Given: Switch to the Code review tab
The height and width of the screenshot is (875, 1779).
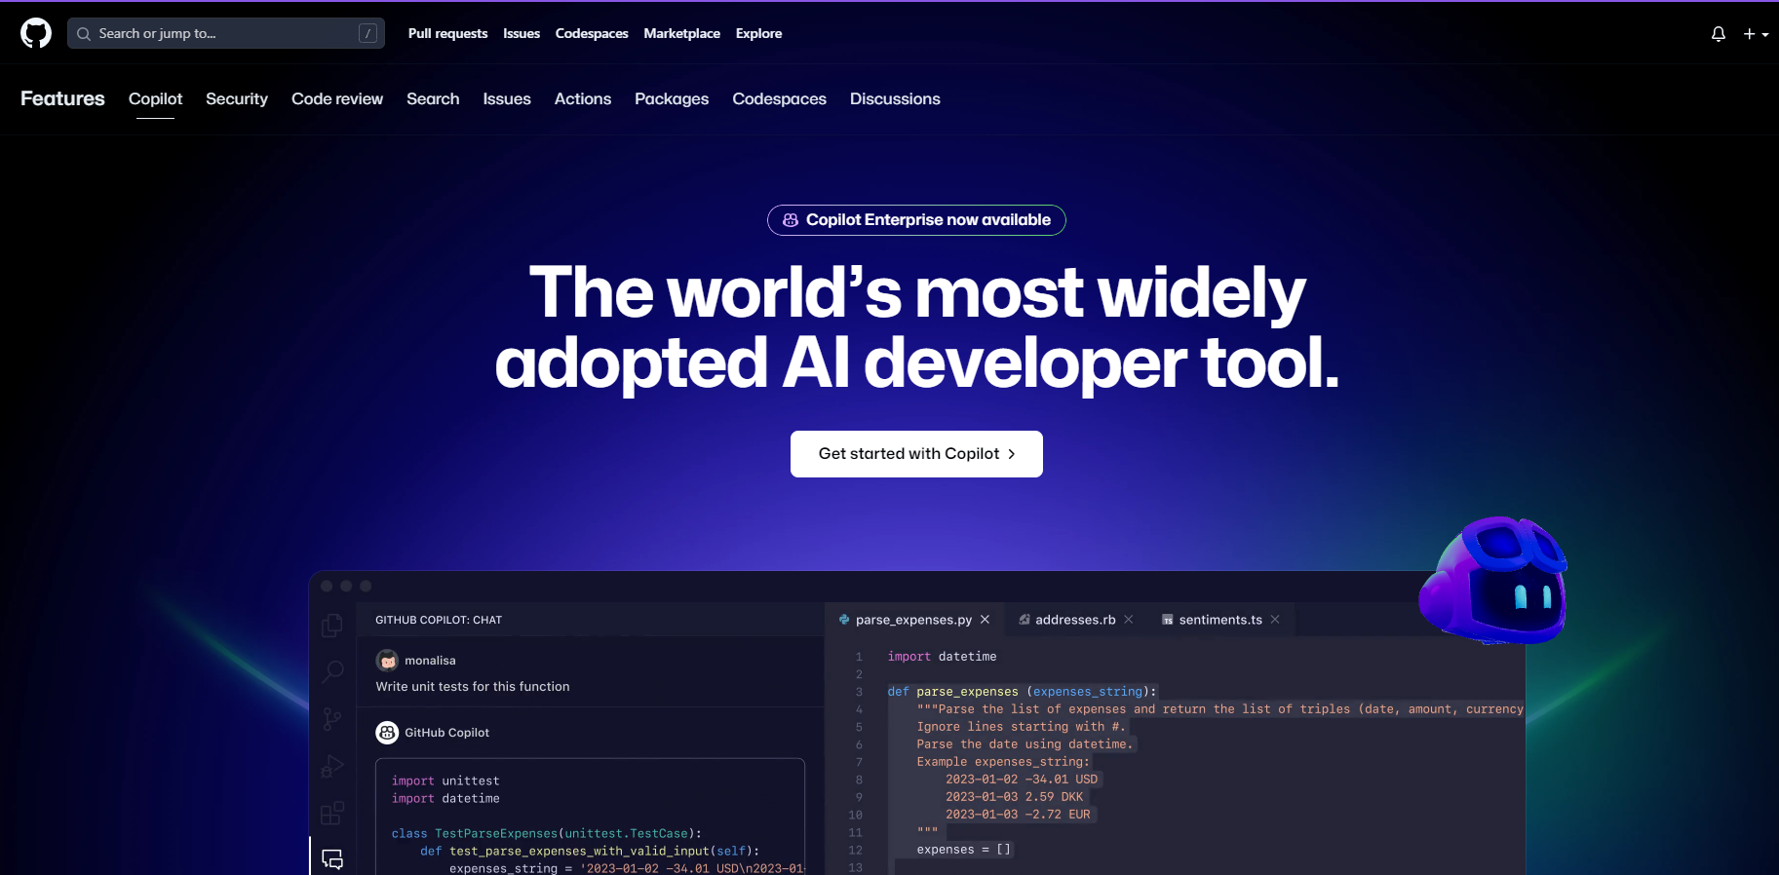Looking at the screenshot, I should 337,98.
